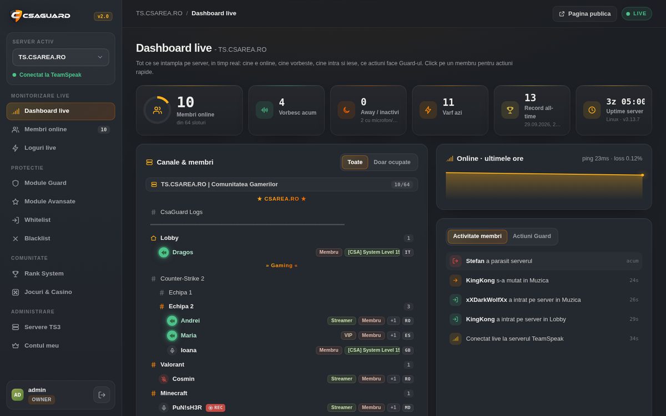
Task: Click the Lobby home icon
Action: [x=154, y=238]
